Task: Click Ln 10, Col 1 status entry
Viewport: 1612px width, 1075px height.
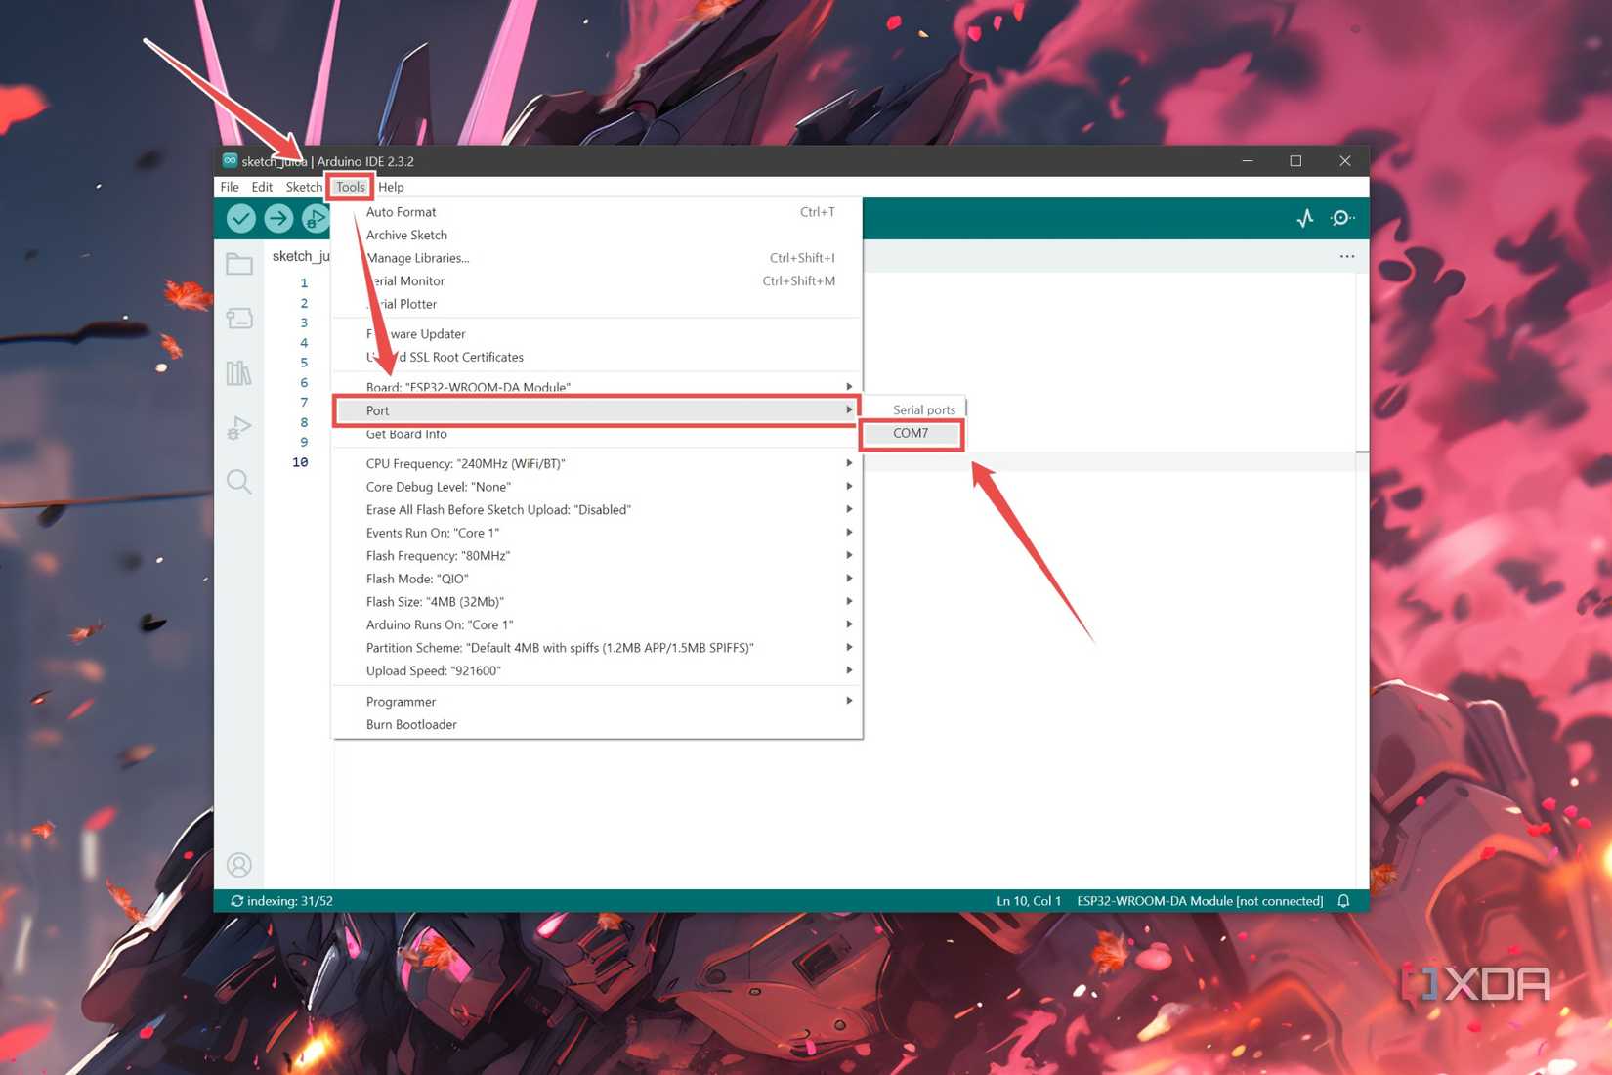Action: tap(1029, 901)
